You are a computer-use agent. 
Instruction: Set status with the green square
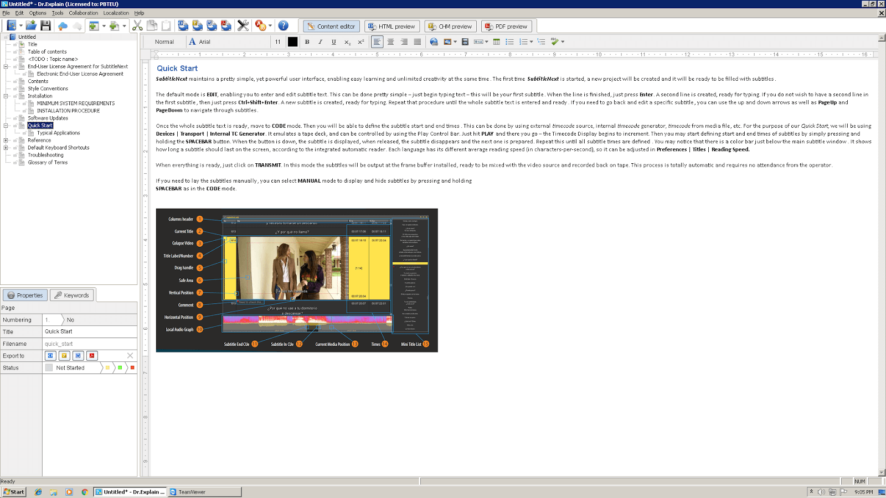click(120, 367)
